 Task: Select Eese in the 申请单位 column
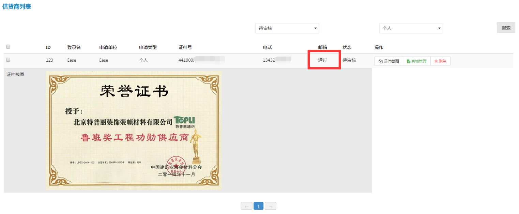[x=104, y=60]
